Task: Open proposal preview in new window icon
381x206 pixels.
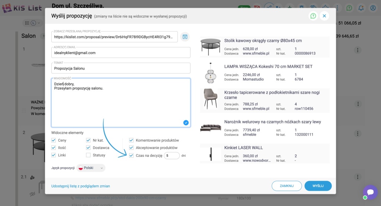Action: [x=185, y=37]
